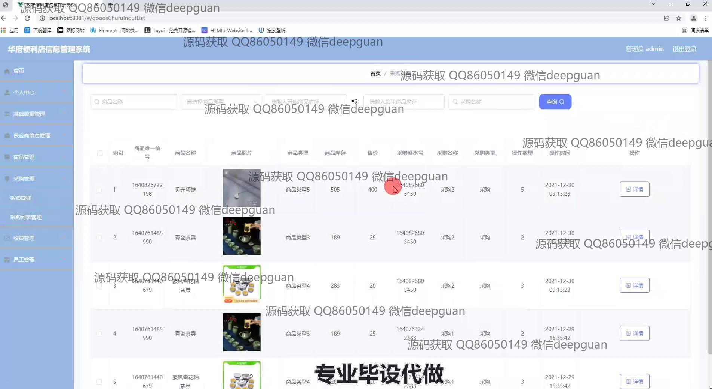This screenshot has width=712, height=389.
Task: Click the 商品库存 column header
Action: click(x=335, y=153)
